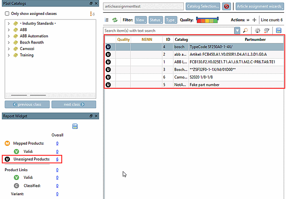This screenshot has height=199, width=286.
Task: Toggle Only show assigned classes checkbox
Action: [x=7, y=13]
